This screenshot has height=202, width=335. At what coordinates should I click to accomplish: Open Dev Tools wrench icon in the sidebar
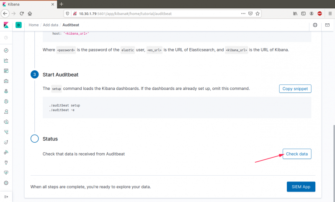(6, 162)
